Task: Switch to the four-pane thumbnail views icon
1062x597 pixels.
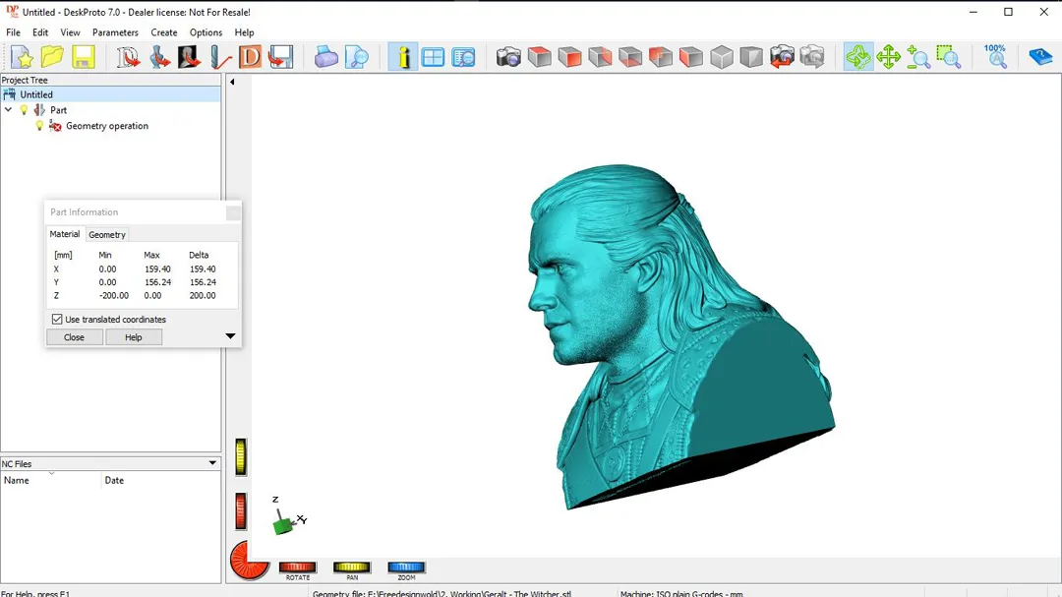Action: click(x=433, y=57)
